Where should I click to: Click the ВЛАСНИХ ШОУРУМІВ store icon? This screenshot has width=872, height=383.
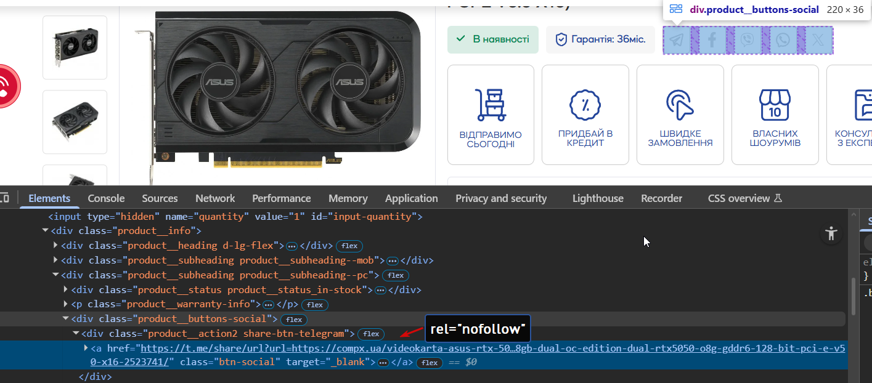point(775,105)
